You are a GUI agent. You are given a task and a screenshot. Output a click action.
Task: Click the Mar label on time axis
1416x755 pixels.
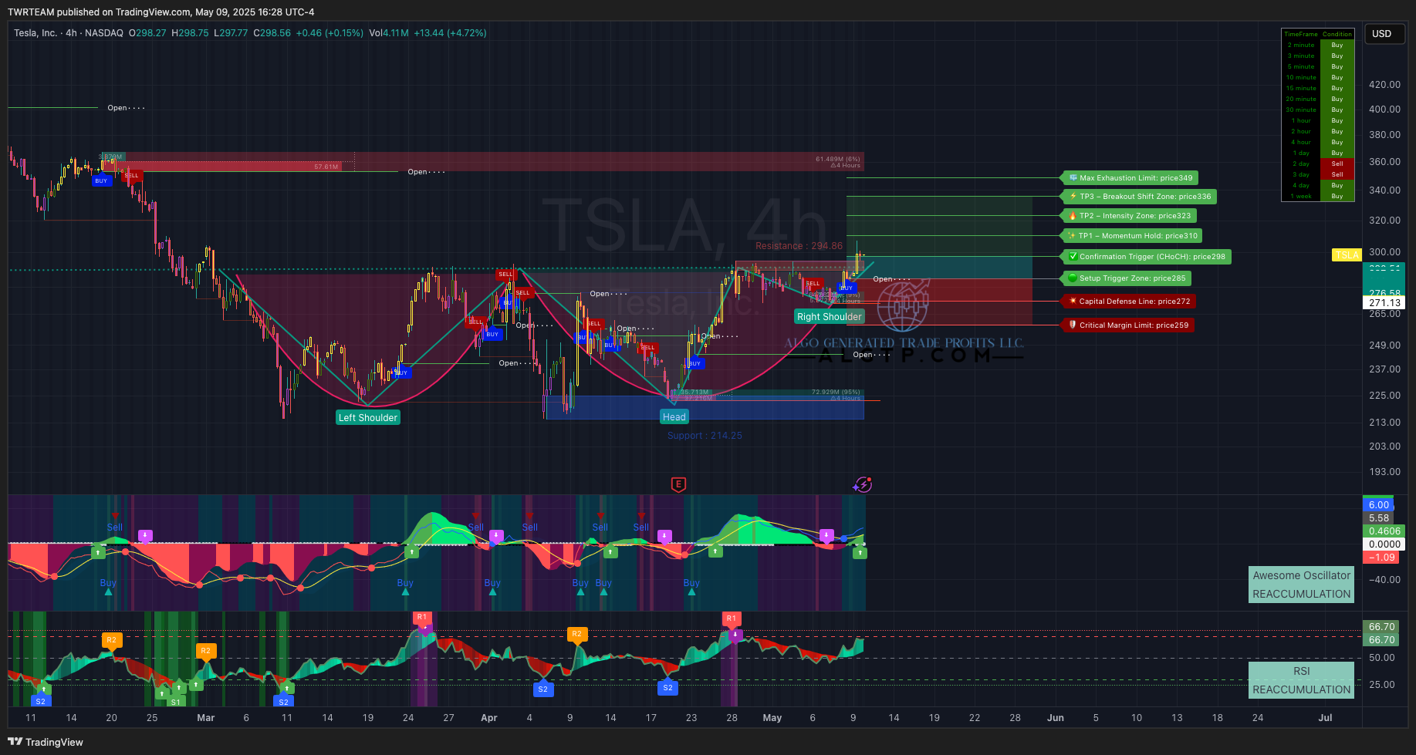(x=206, y=718)
